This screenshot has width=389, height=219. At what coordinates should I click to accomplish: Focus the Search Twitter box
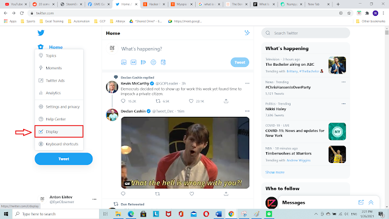tap(306, 33)
